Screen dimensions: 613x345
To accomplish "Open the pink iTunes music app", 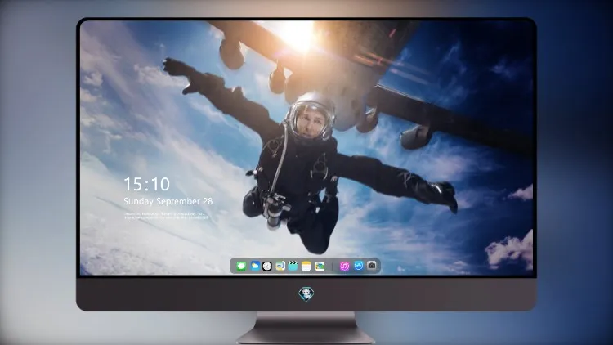I will pos(344,266).
